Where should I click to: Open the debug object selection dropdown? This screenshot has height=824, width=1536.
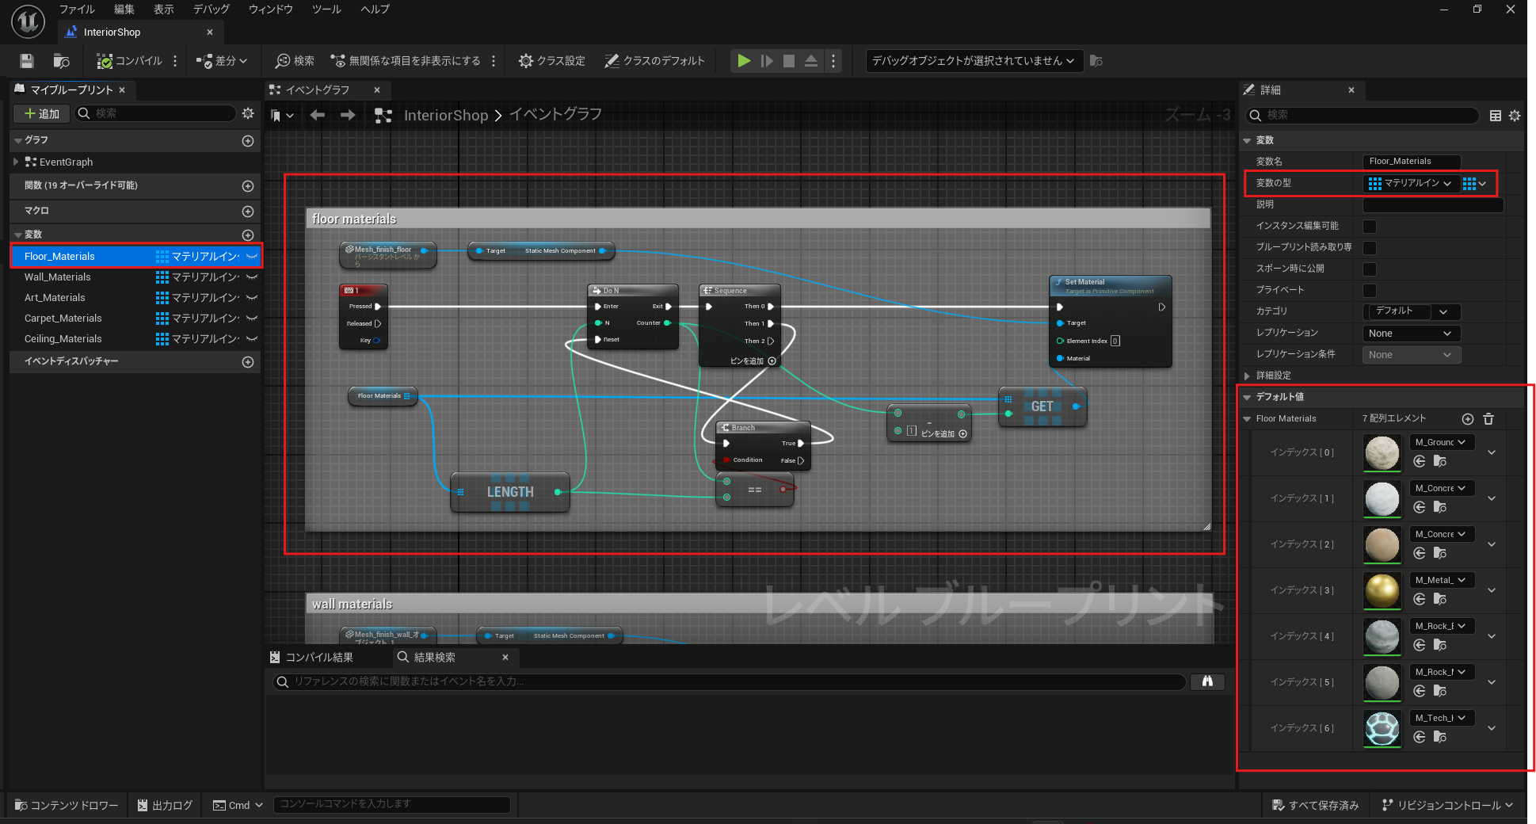(x=973, y=61)
